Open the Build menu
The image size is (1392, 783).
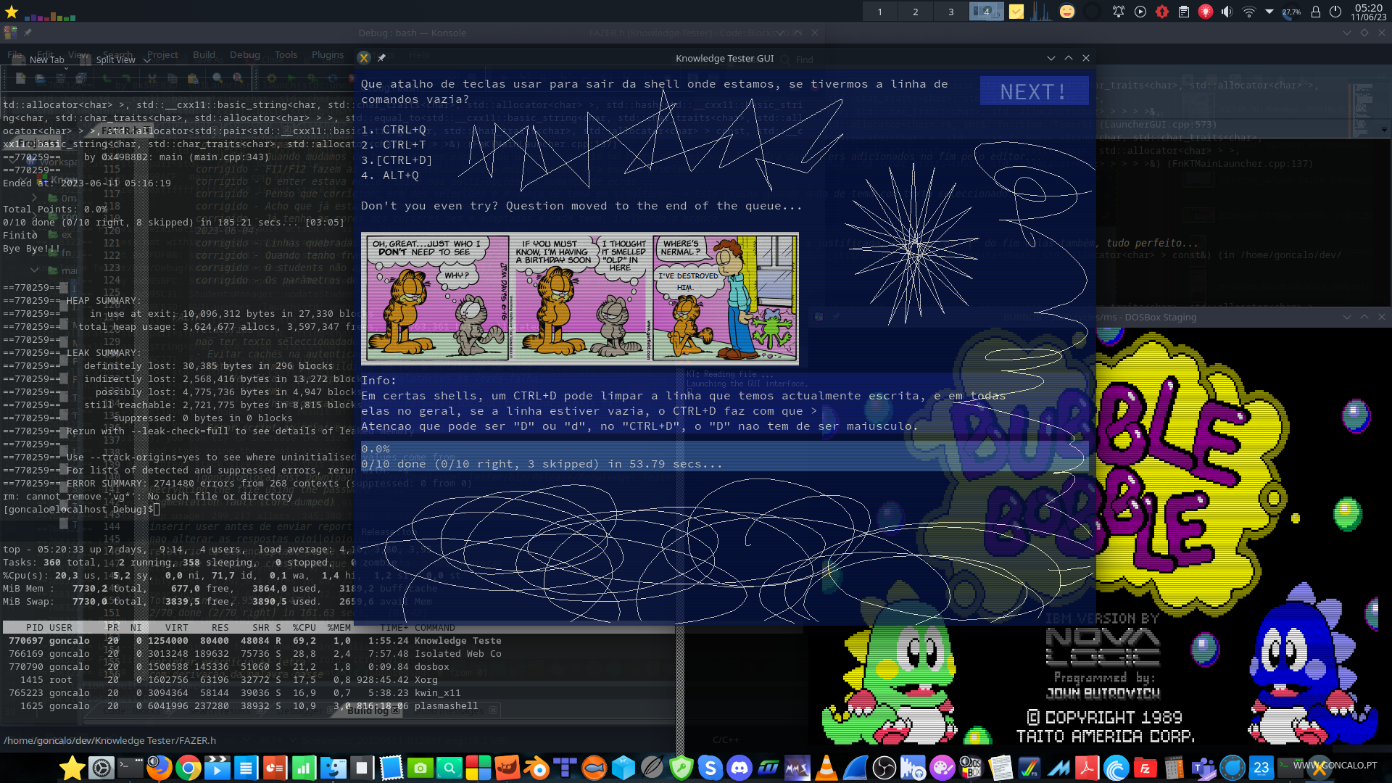[204, 54]
